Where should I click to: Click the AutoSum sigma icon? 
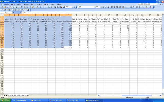pos(51,7)
